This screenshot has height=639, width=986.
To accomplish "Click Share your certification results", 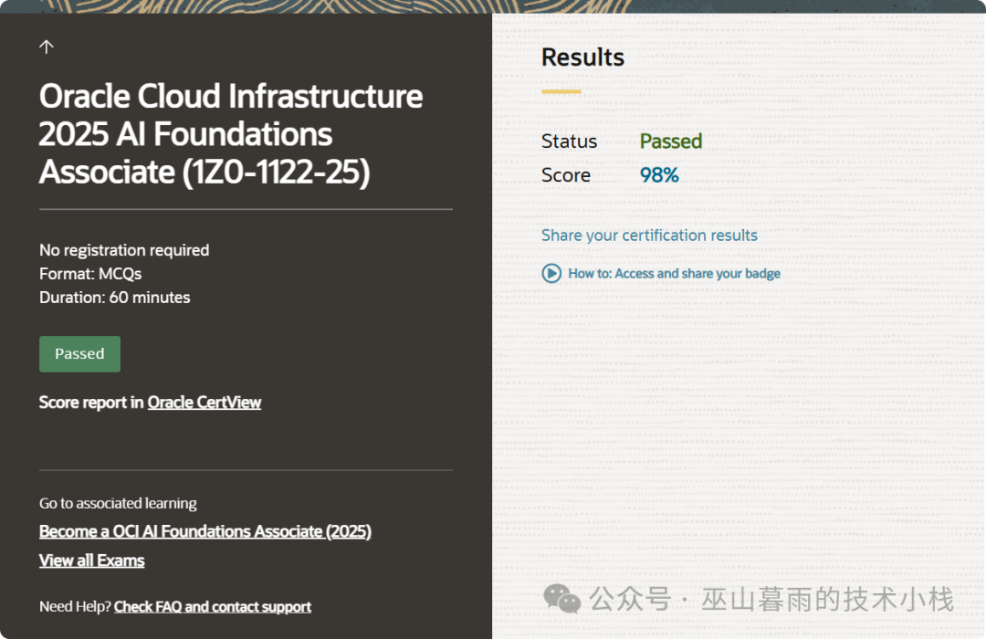I will [650, 236].
